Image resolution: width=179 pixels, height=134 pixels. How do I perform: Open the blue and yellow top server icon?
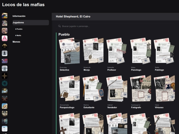[5, 16]
